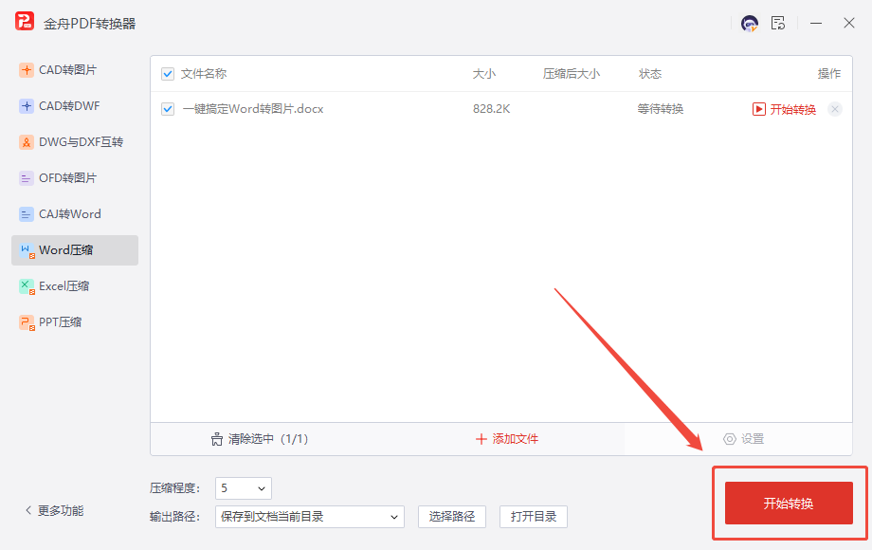
Task: Click the DWG与DXF互转 sidebar icon
Action: click(27, 142)
